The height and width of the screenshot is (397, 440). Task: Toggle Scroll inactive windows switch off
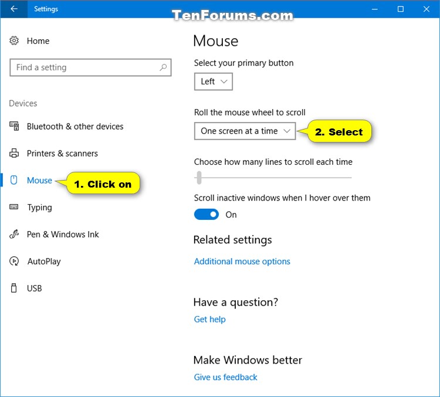click(207, 215)
